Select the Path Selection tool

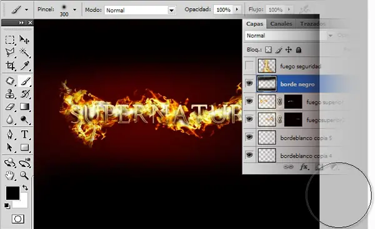click(x=10, y=147)
